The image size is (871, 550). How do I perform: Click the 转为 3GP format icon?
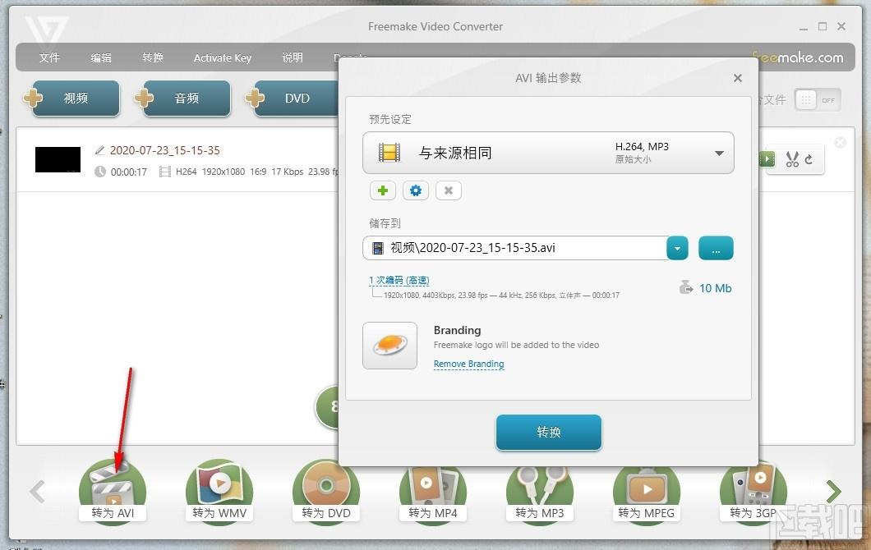[x=753, y=493]
